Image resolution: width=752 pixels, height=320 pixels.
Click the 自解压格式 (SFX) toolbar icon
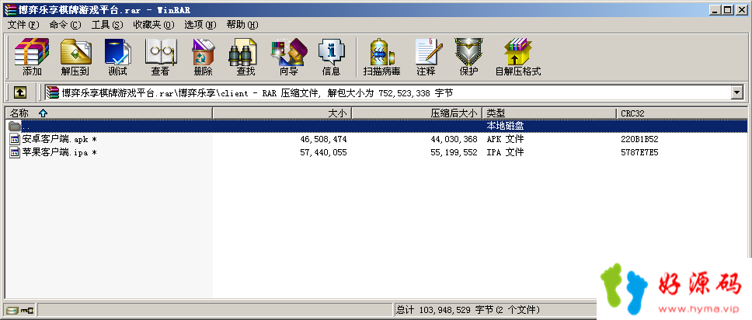[518, 52]
